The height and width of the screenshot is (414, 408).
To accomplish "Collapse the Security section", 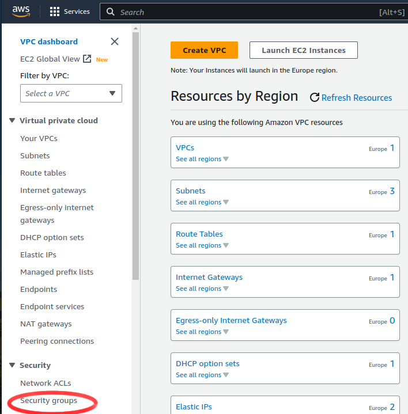I will tap(12, 365).
